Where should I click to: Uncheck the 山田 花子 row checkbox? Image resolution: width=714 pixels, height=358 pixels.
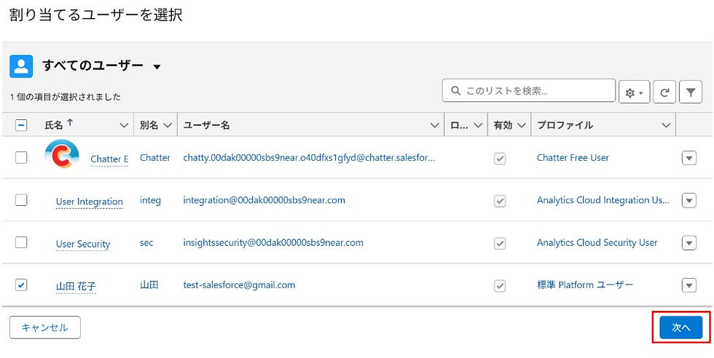(x=21, y=285)
